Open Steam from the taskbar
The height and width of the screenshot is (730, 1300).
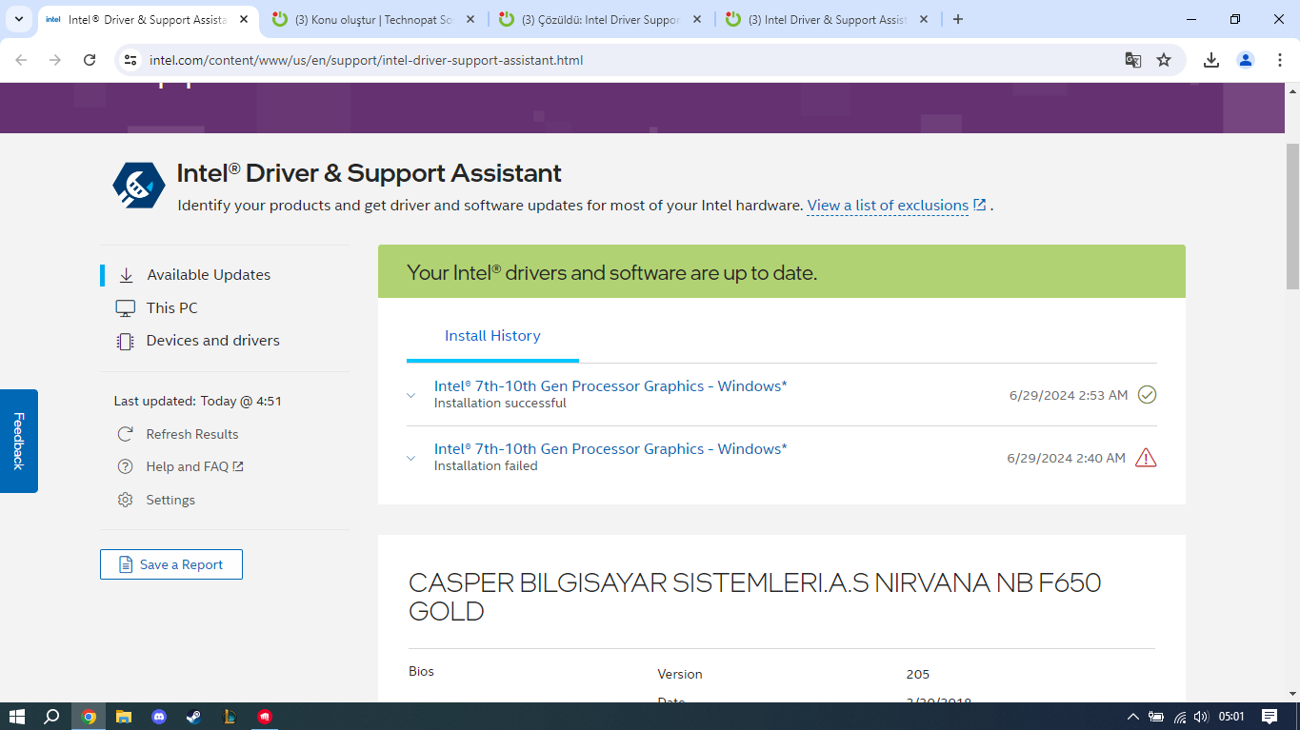[x=194, y=717]
